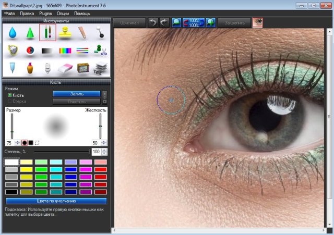
Task: Select the yellow stamp clone tool
Action: pos(65,33)
